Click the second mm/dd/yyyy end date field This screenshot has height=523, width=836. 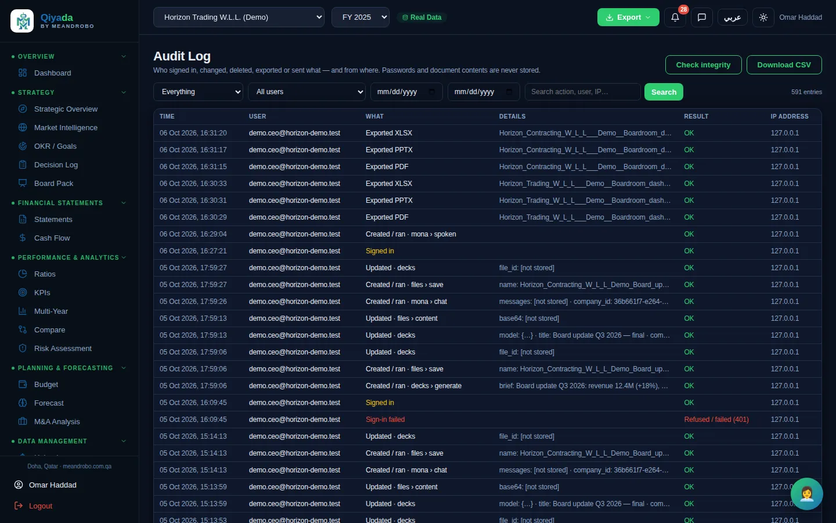483,92
